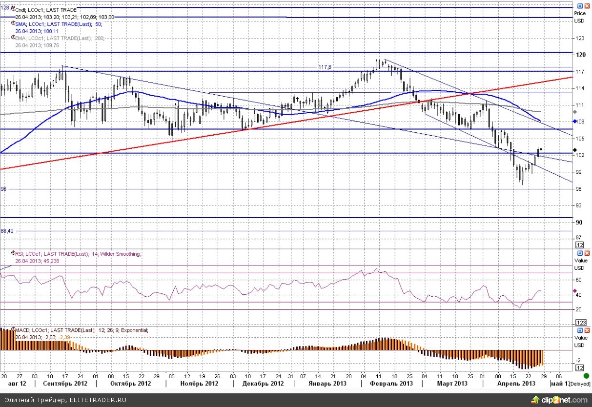592x407 pixels.
Task: Click the Февраль 2013 label on time axis
Action: click(390, 384)
